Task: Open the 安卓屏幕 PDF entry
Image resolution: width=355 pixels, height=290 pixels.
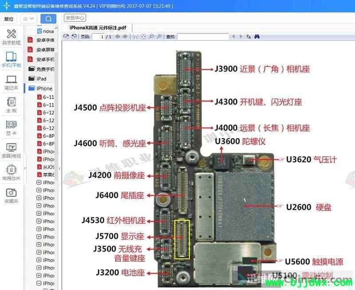Action: point(41,50)
